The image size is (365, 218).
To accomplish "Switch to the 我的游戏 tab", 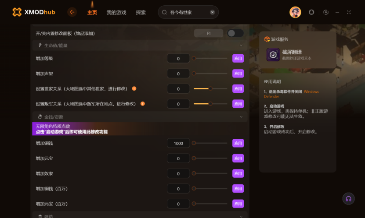I will click(116, 13).
